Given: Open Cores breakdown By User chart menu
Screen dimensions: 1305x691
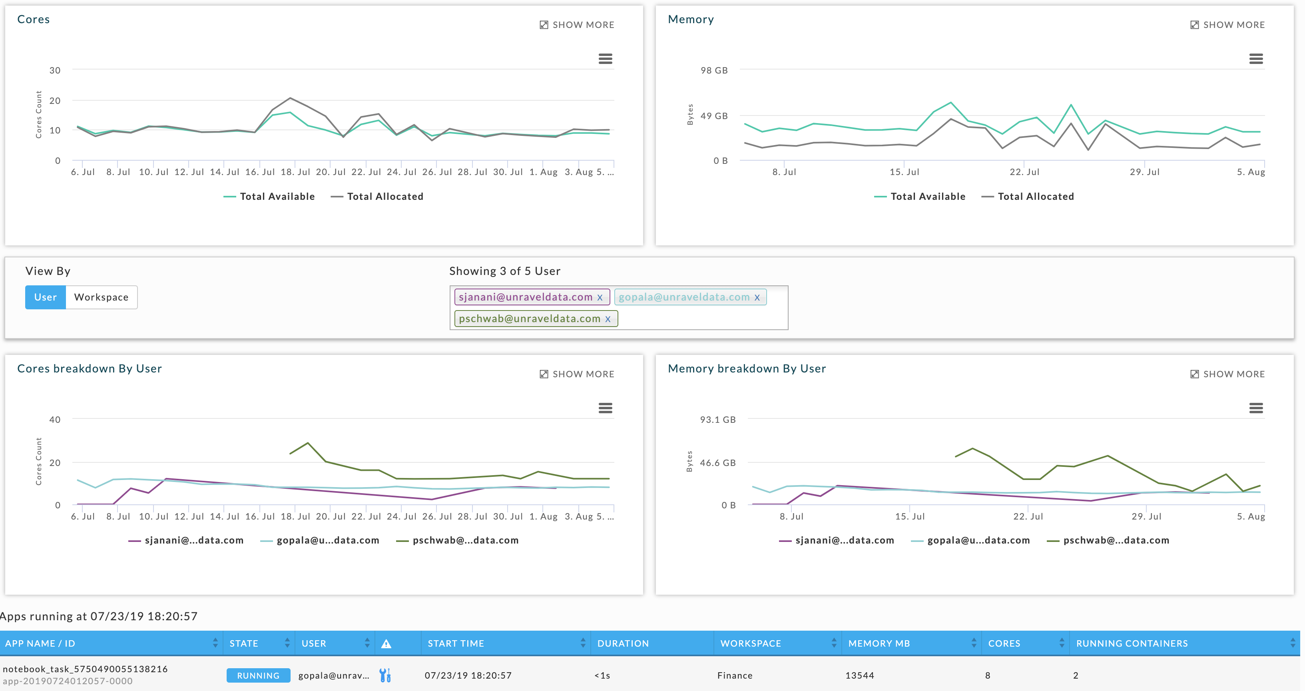Looking at the screenshot, I should coord(606,408).
